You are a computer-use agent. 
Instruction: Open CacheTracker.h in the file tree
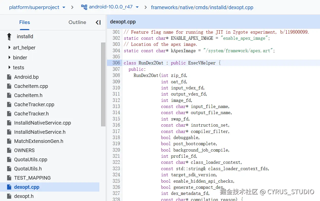31,114
